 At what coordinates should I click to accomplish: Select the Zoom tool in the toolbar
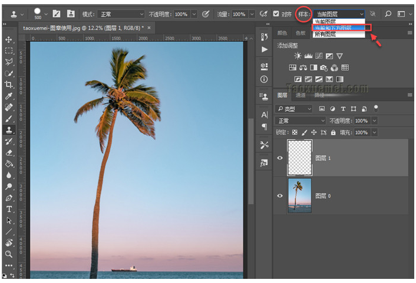click(x=9, y=254)
